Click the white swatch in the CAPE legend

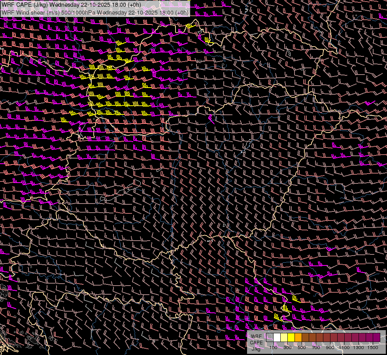[x=277, y=337]
